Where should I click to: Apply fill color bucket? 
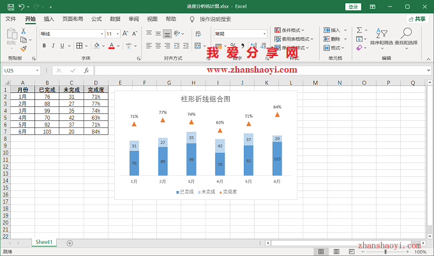96,46
